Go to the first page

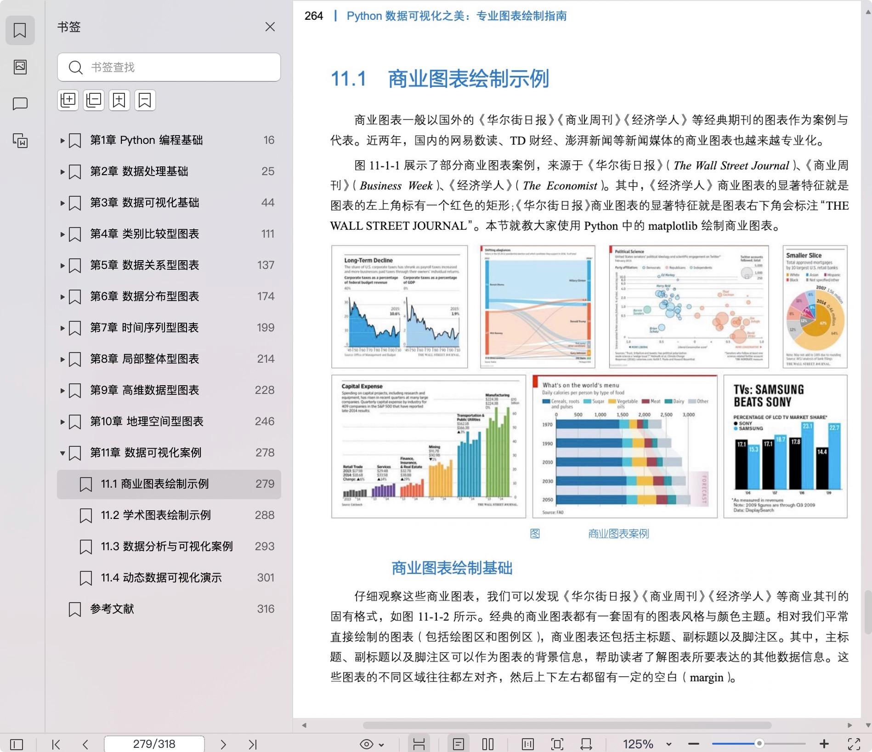click(56, 744)
